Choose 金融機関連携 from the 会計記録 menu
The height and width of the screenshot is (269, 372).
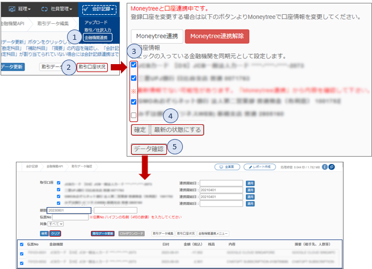[x=97, y=37]
